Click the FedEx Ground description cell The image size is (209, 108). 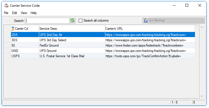[72, 45]
